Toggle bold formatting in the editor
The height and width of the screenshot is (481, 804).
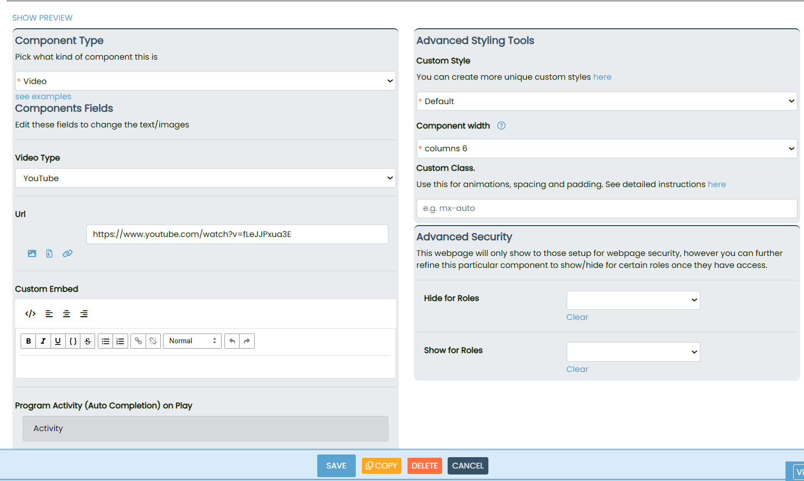(x=28, y=341)
